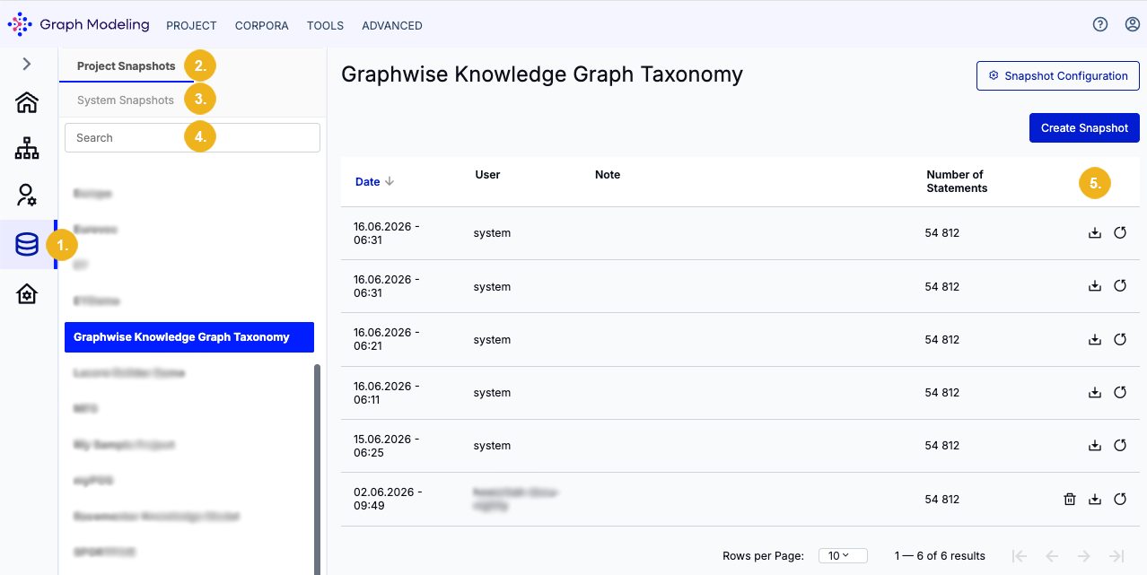Go to the next results page
Image resolution: width=1147 pixels, height=575 pixels.
point(1084,556)
